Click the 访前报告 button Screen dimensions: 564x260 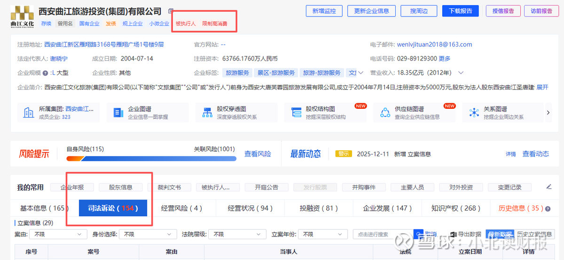tap(541, 11)
